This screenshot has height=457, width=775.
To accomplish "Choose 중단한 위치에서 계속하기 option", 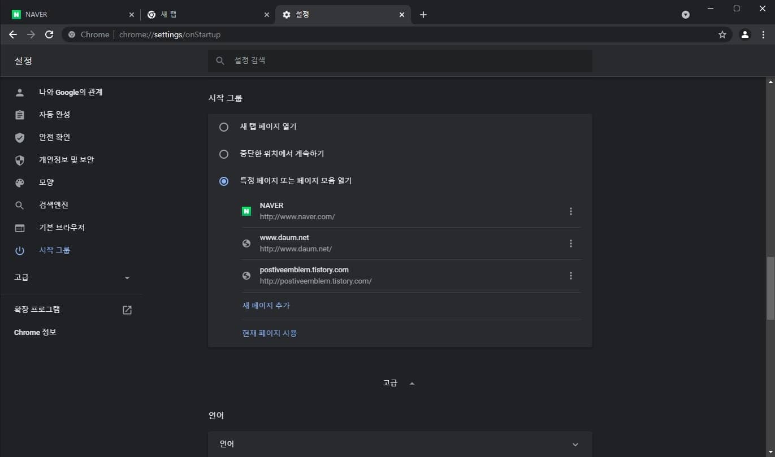I will 224,154.
